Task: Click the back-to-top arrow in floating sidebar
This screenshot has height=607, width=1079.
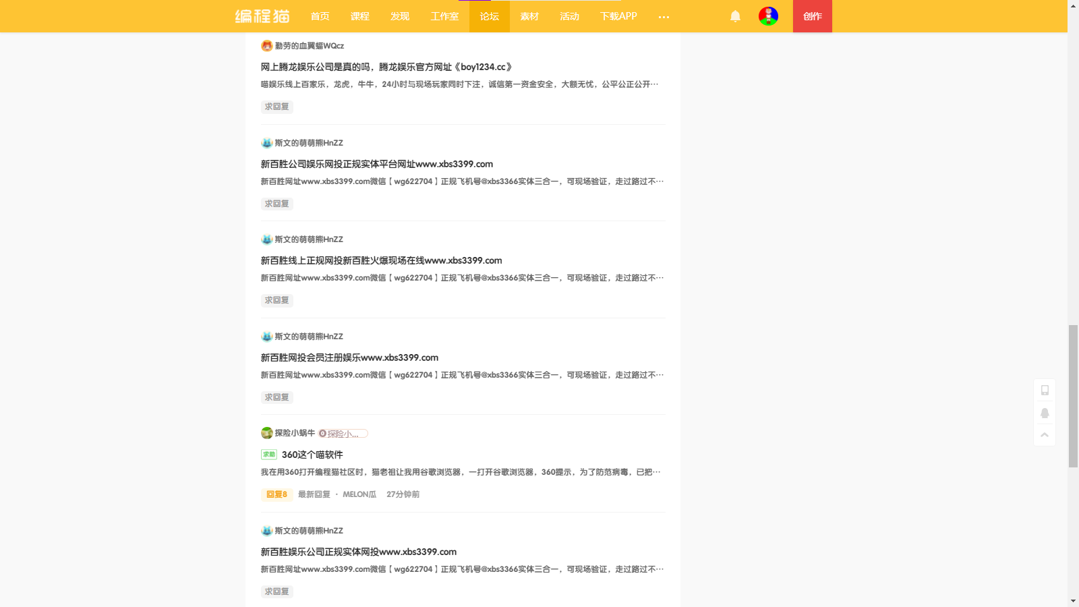Action: 1045,435
